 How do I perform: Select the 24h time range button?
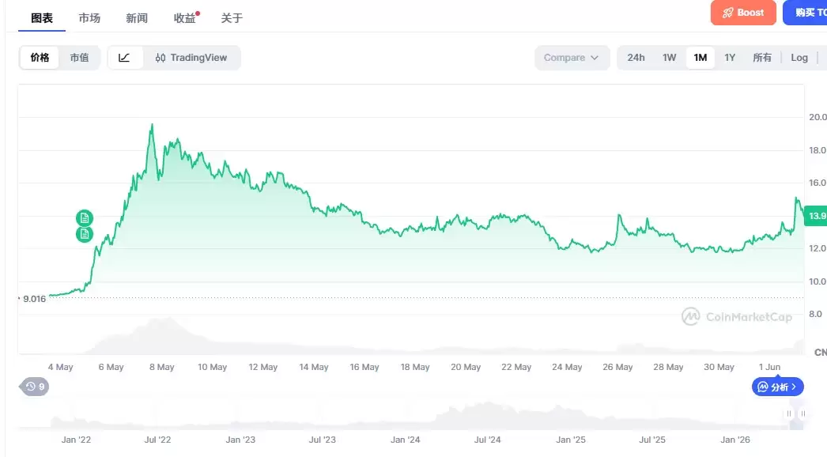[636, 58]
